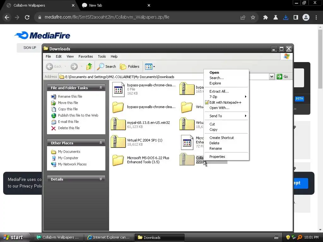
Task: Open the Favorites menu
Action: coord(86,56)
